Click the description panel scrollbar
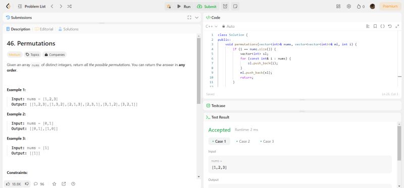 pos(198,71)
